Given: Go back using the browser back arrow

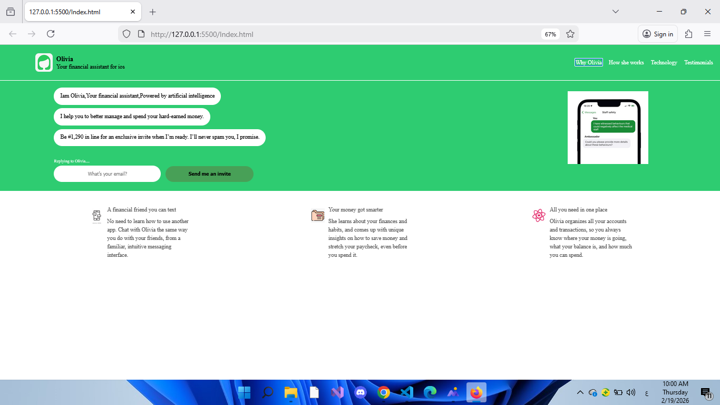Looking at the screenshot, I should (x=13, y=34).
